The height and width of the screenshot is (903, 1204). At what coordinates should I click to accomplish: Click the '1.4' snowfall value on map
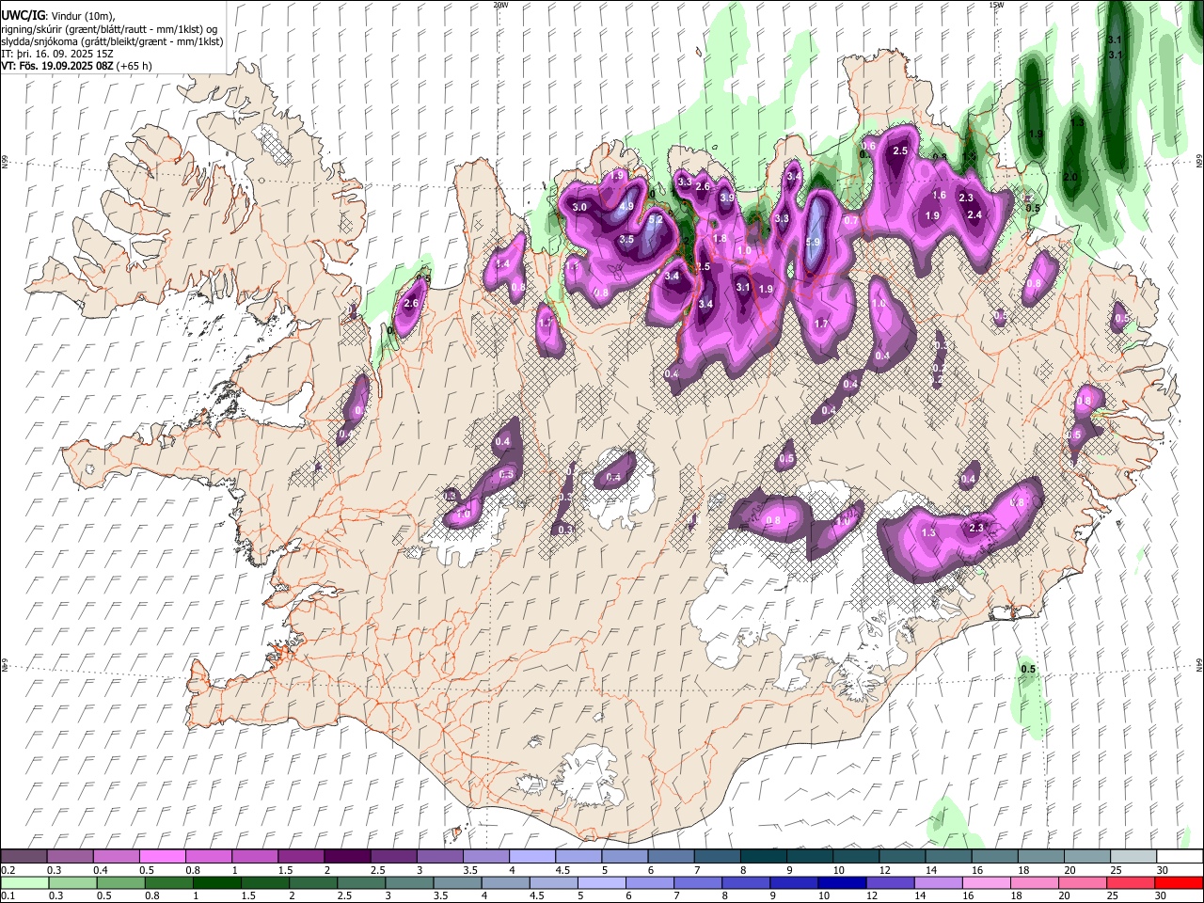click(502, 264)
